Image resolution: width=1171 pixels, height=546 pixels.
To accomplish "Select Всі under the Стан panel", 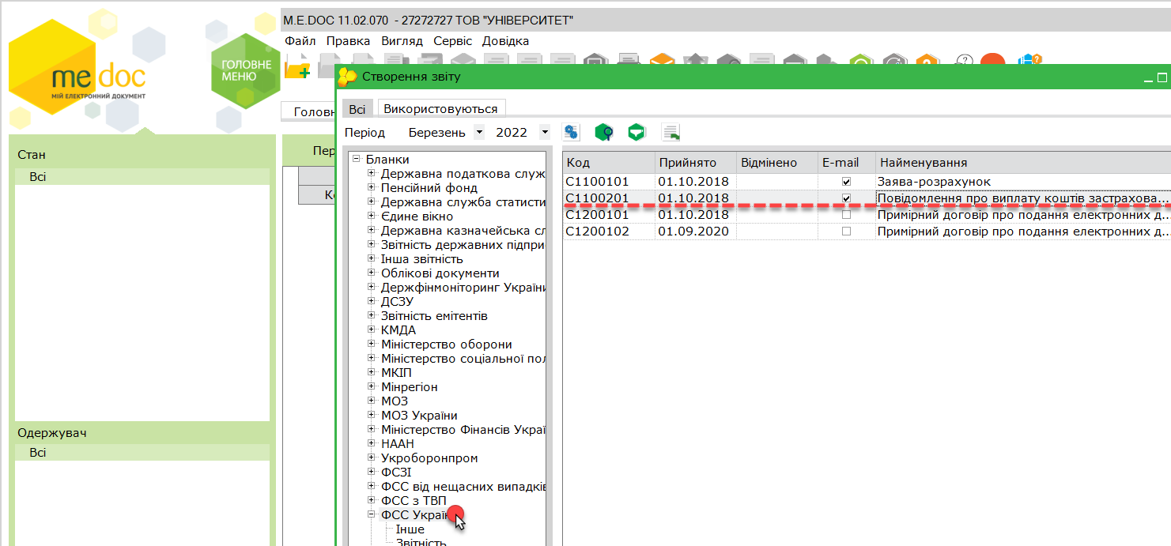I will (x=142, y=177).
